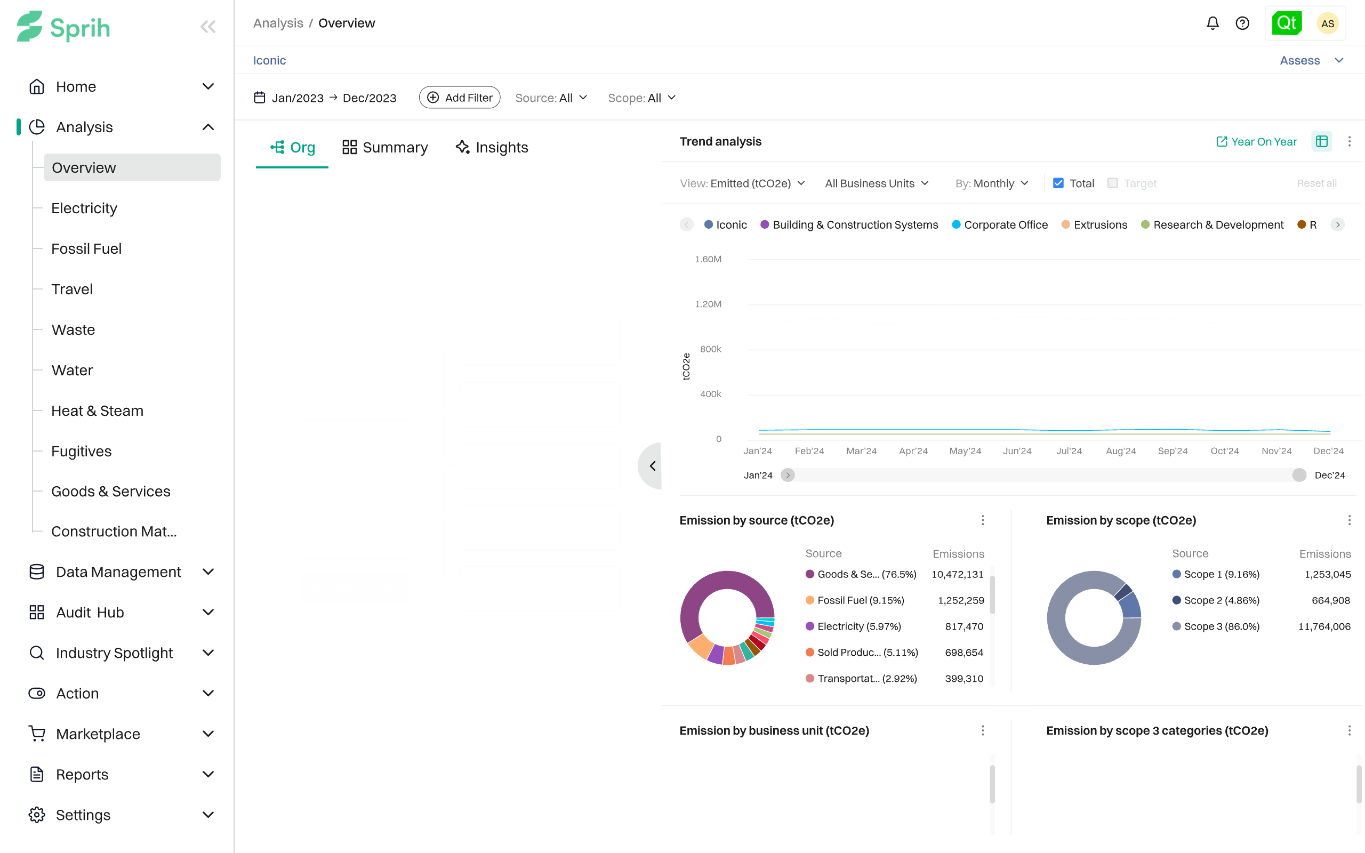
Task: Click the Home house icon
Action: (x=37, y=86)
